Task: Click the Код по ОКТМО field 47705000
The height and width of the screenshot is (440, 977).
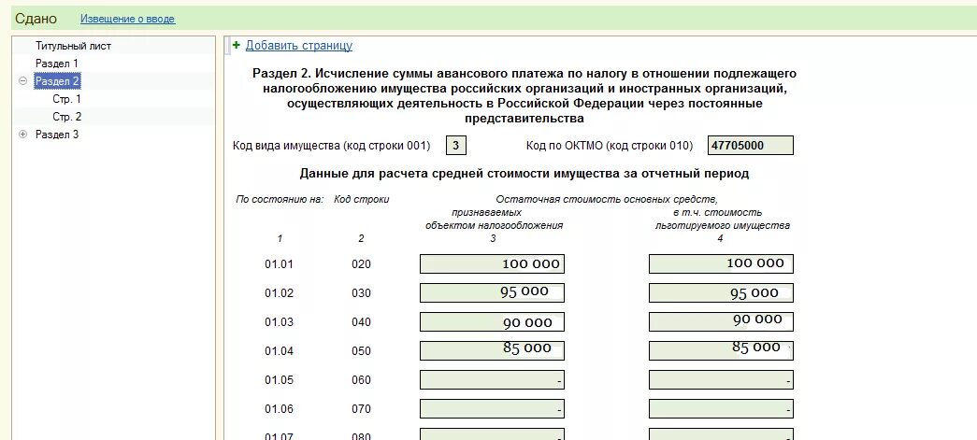Action: click(x=751, y=146)
